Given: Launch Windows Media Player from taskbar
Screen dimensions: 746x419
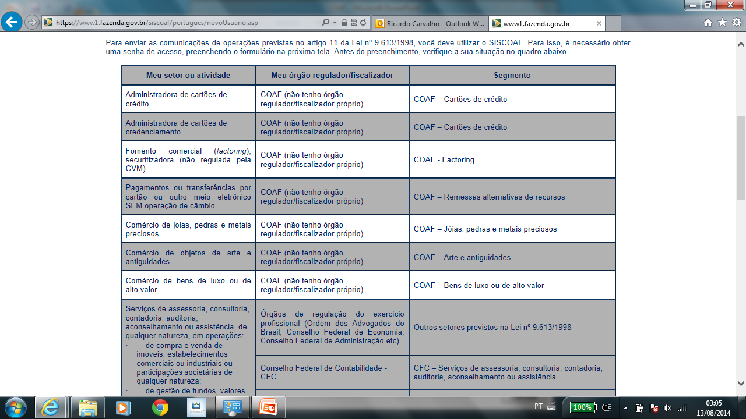Looking at the screenshot, I should coord(123,407).
